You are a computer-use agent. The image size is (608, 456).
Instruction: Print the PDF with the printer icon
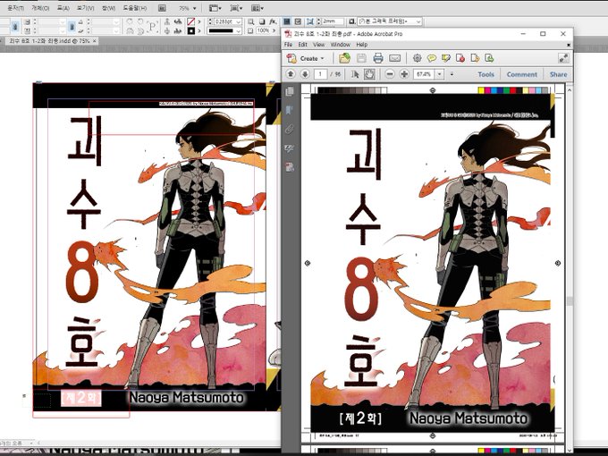click(378, 58)
